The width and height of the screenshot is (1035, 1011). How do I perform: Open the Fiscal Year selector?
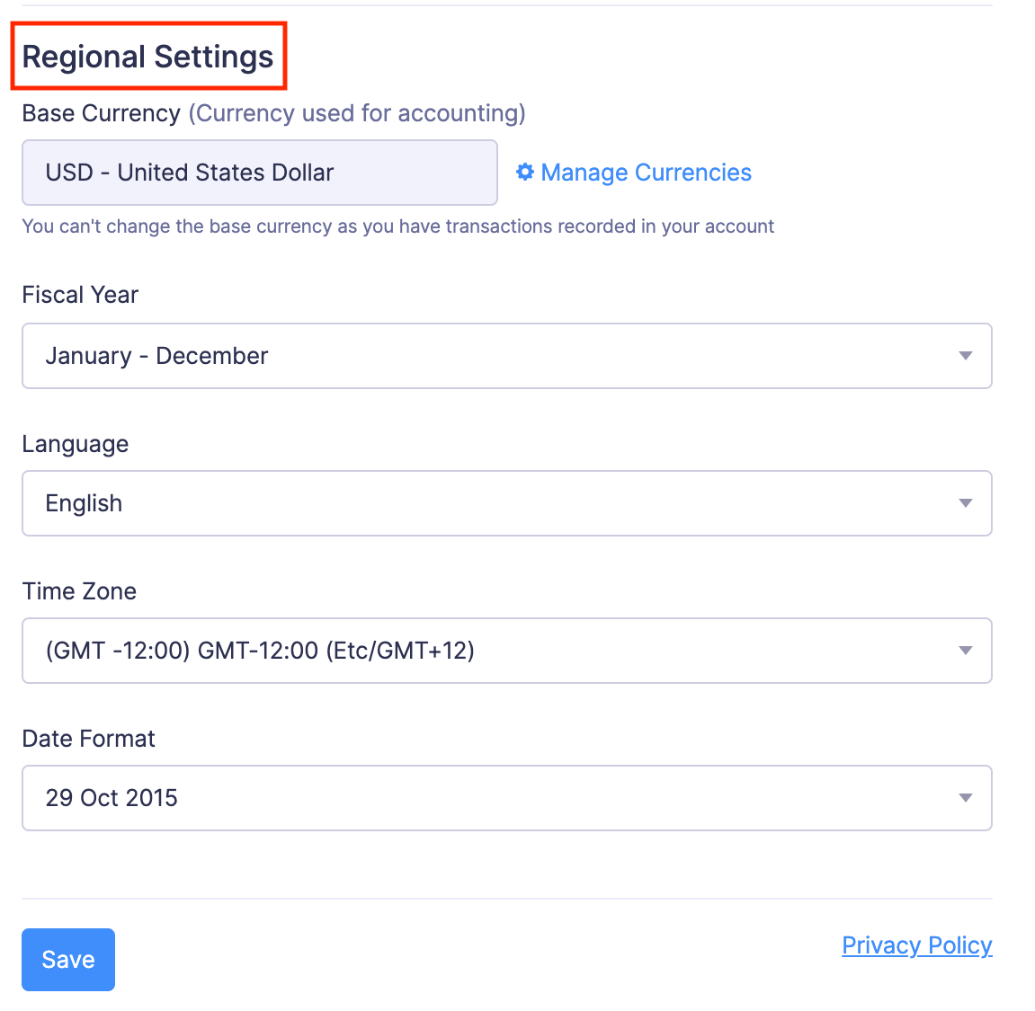pos(506,356)
